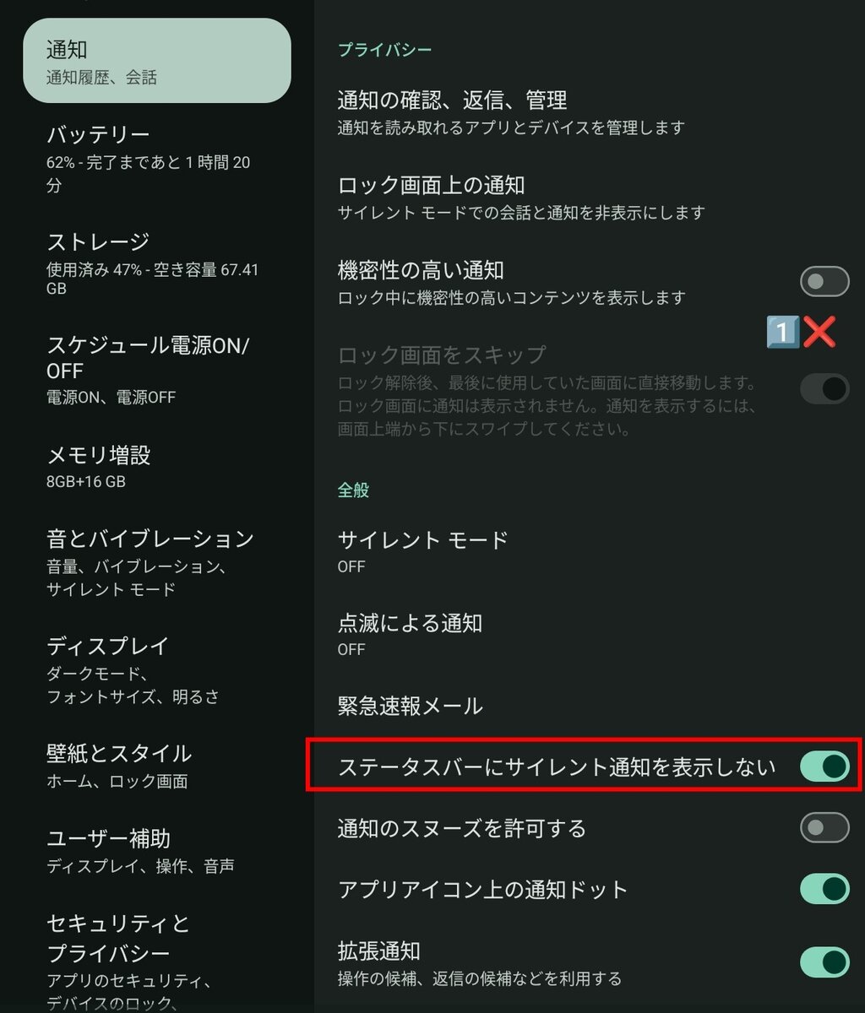Open 通知の確認、返信、管理 option
The image size is (865, 1013).
tap(590, 112)
